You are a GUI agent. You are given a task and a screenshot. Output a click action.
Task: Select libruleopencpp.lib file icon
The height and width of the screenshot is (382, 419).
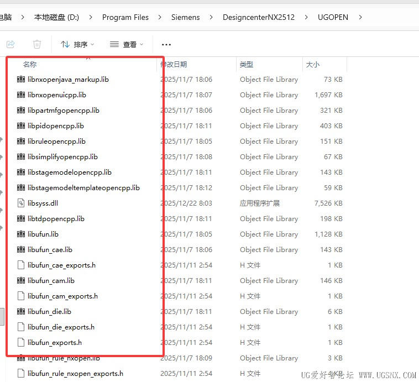(x=21, y=142)
